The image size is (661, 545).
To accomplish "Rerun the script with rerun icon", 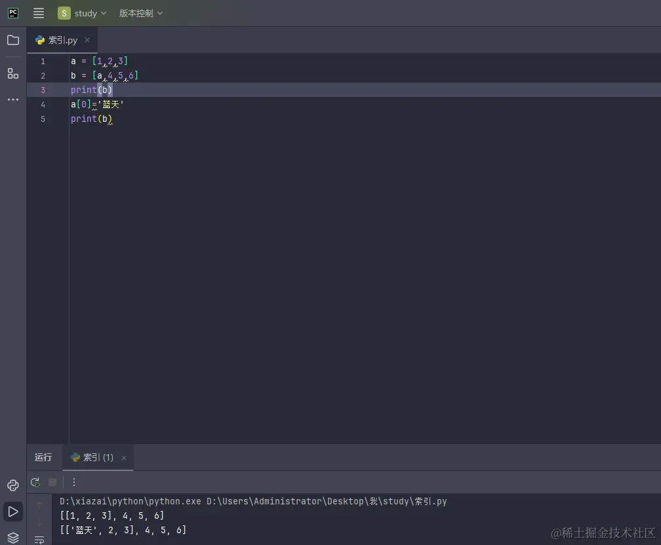I will click(x=35, y=482).
